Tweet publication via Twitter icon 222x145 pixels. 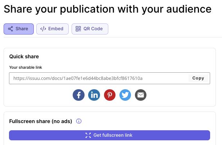pos(125,95)
